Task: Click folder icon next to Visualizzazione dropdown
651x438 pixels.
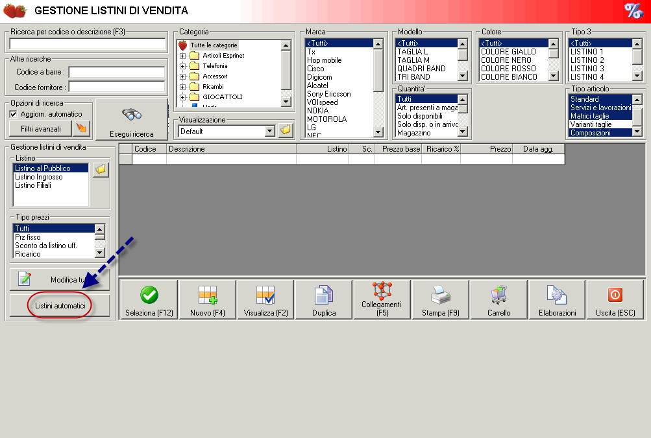Action: 286,131
